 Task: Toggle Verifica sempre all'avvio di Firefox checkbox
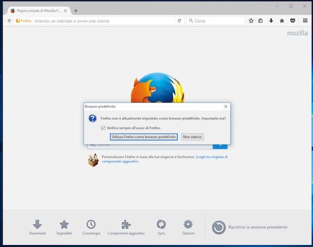click(x=103, y=128)
